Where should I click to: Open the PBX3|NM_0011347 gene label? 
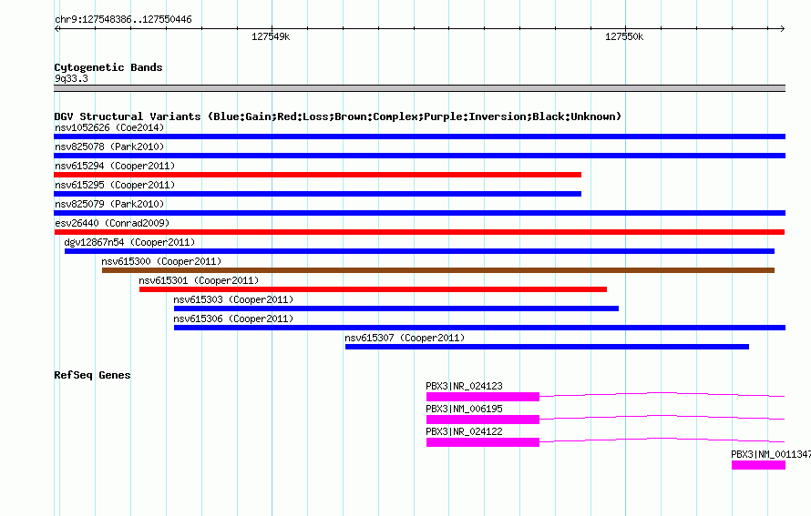click(x=771, y=454)
